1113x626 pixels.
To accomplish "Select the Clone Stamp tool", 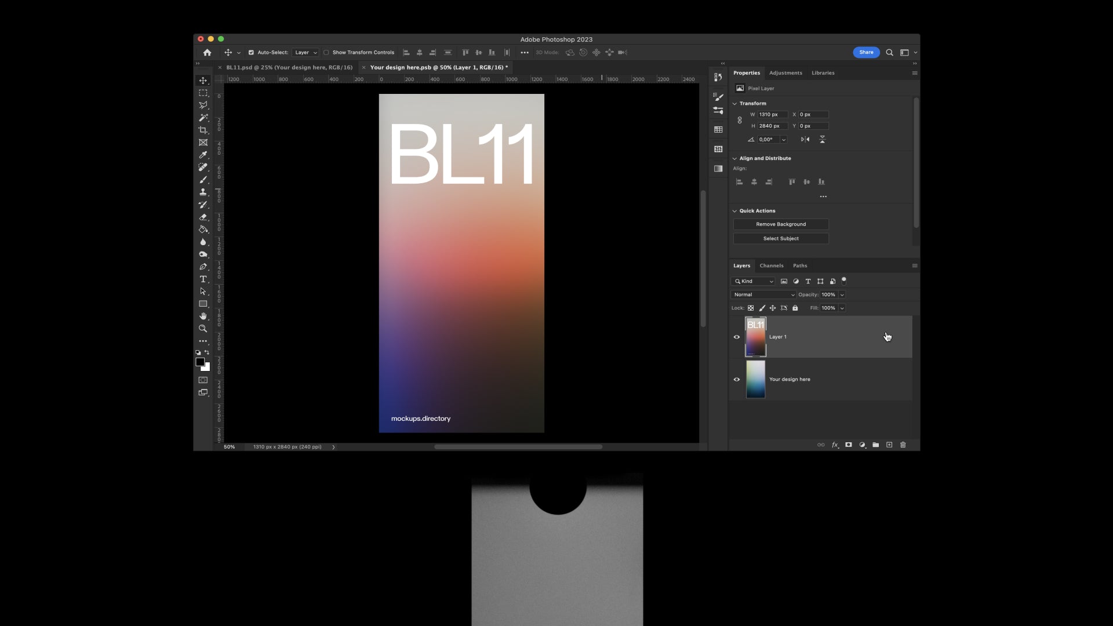I will coord(203,192).
